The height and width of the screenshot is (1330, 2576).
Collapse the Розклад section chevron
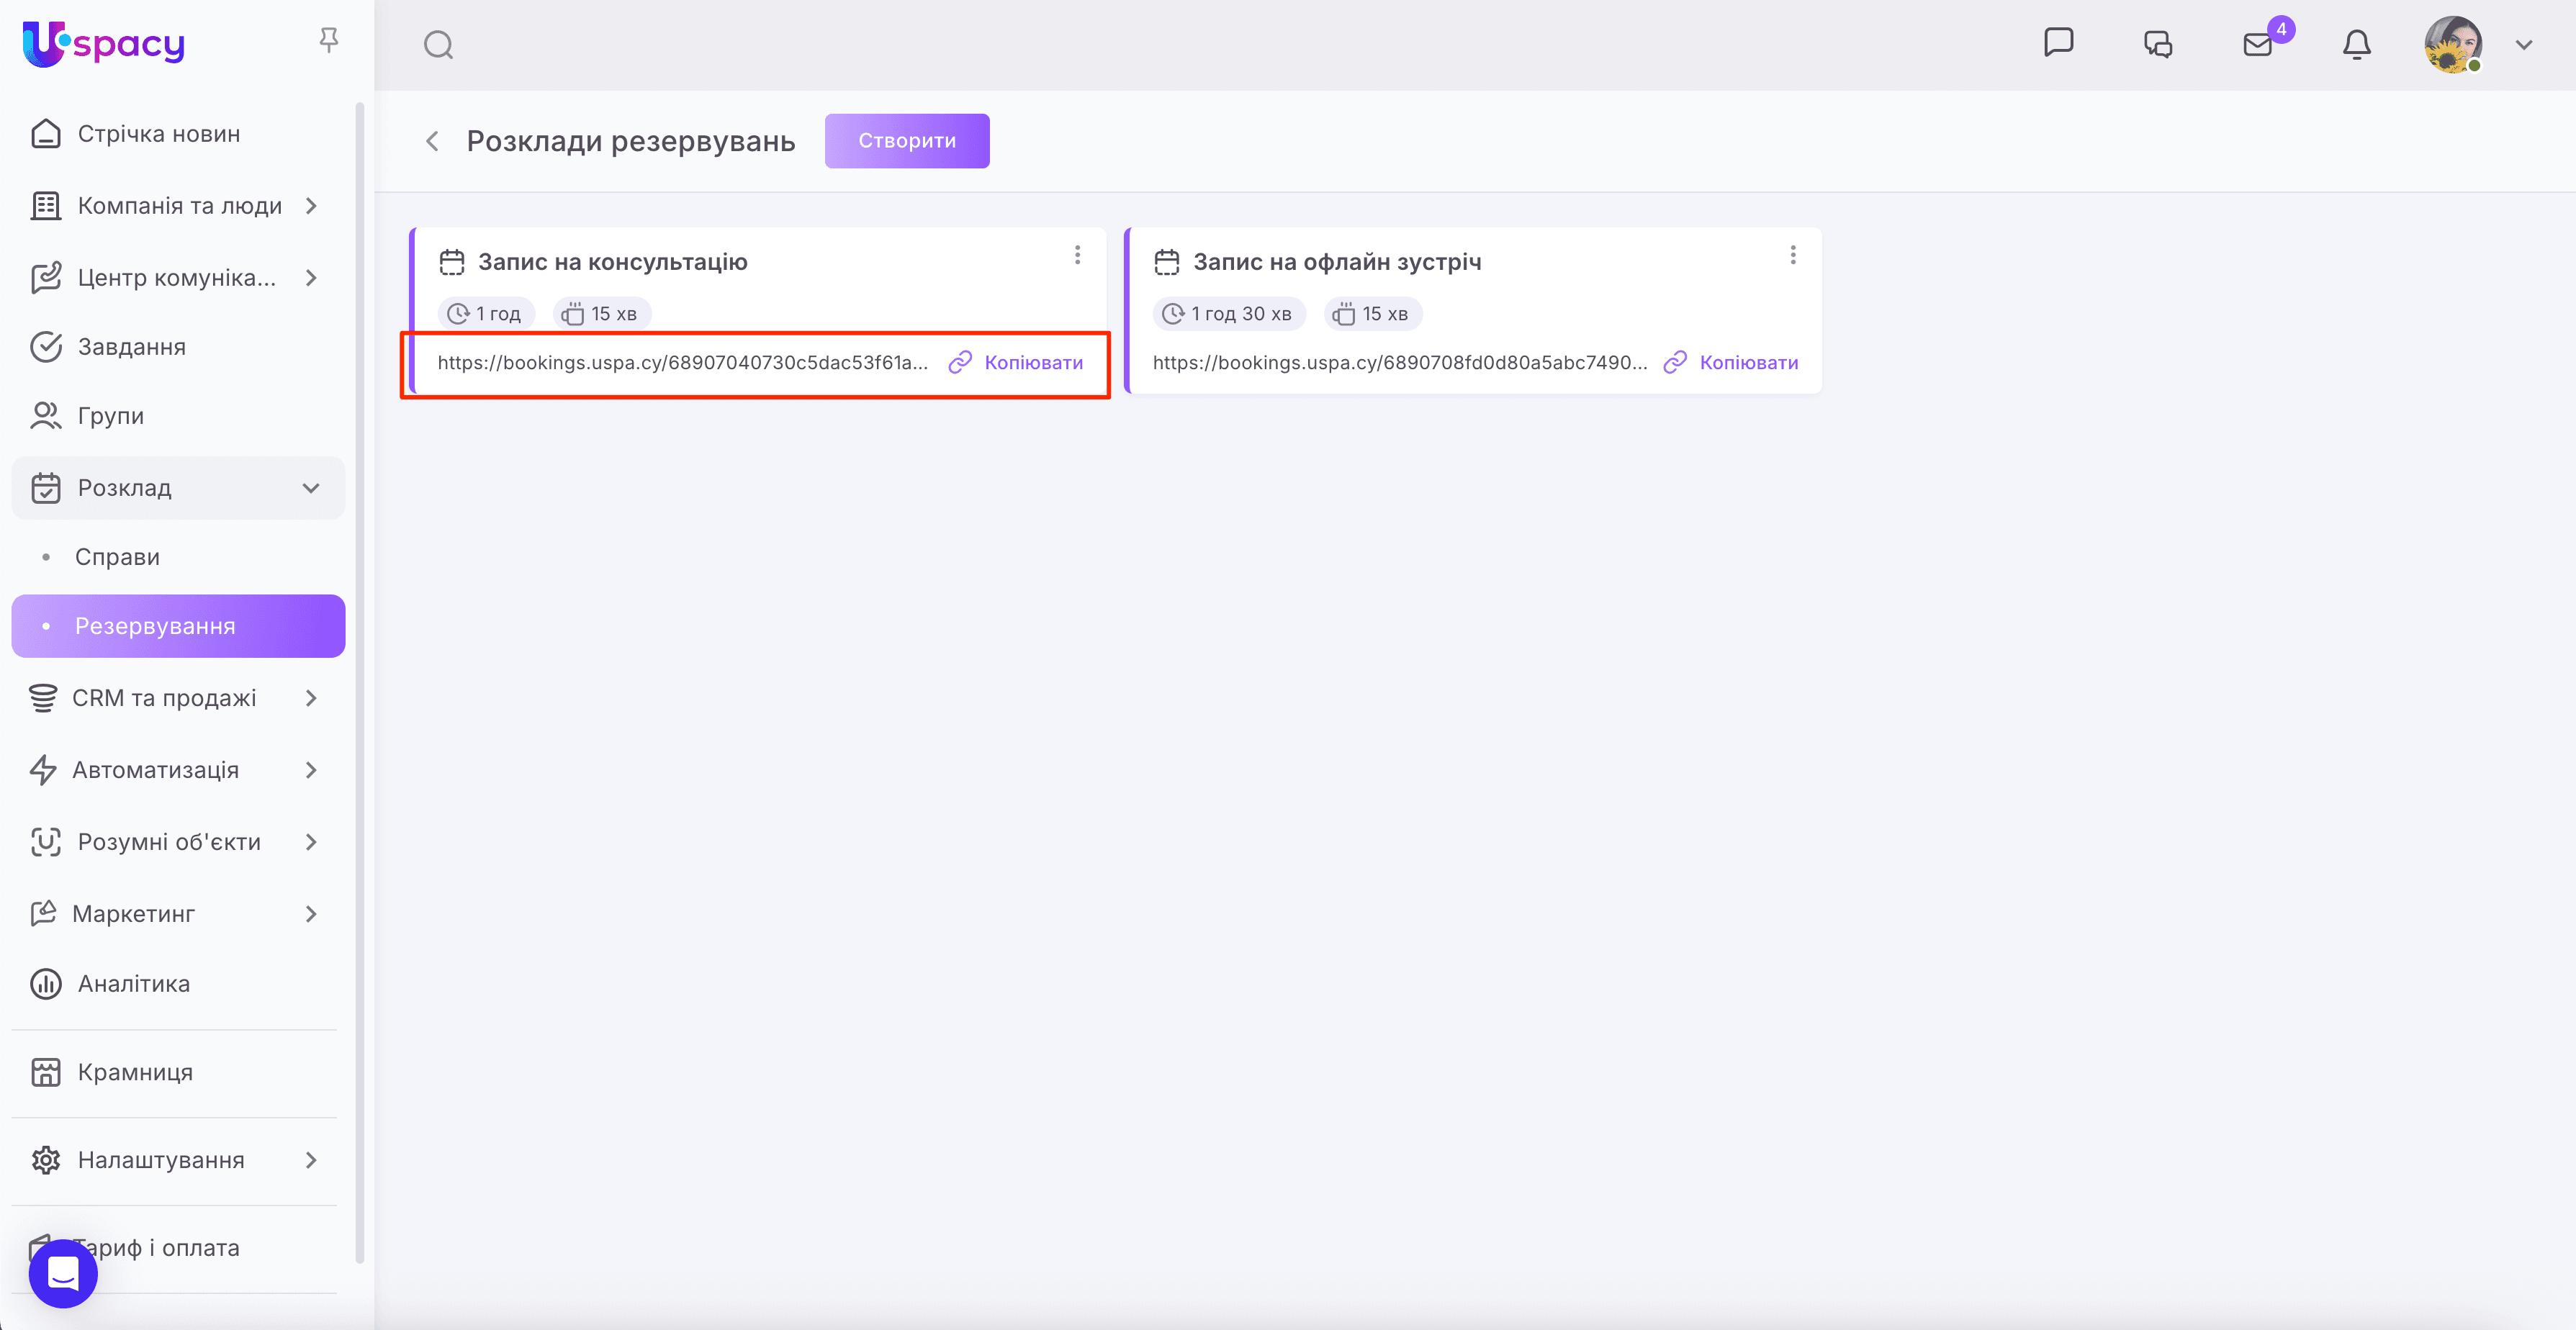[310, 488]
